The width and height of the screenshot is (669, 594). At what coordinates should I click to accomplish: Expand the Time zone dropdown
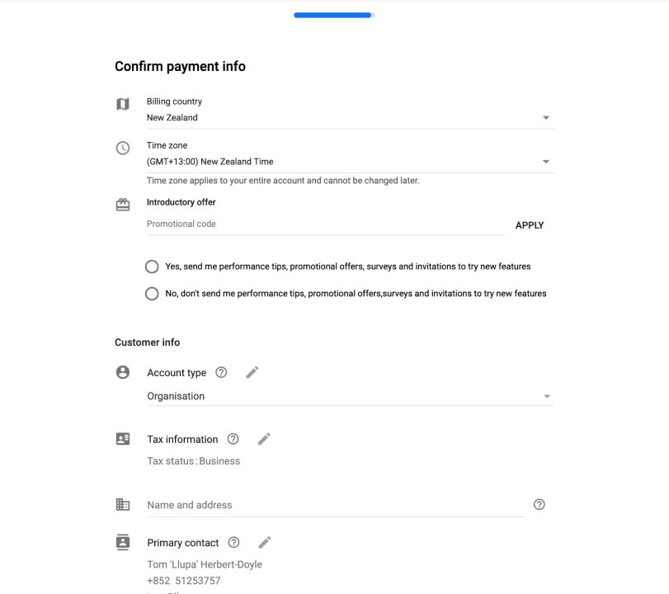coord(351,162)
